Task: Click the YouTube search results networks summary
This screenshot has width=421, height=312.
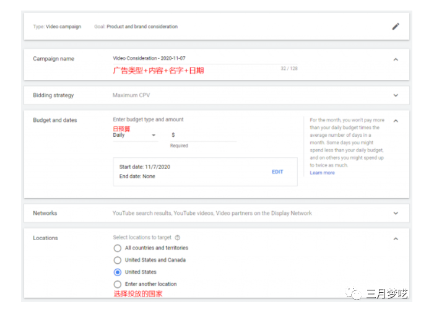Action: tap(212, 214)
